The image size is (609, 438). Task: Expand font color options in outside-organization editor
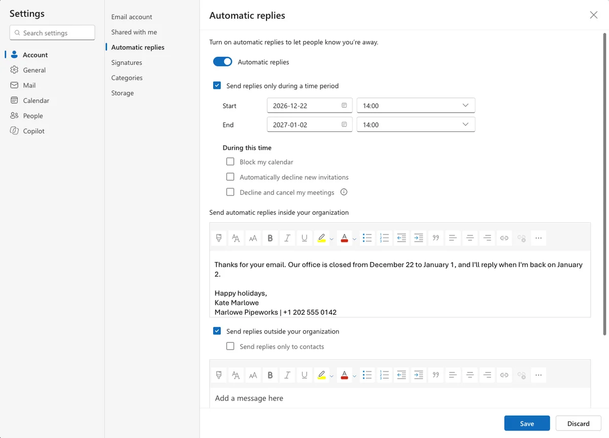355,376
